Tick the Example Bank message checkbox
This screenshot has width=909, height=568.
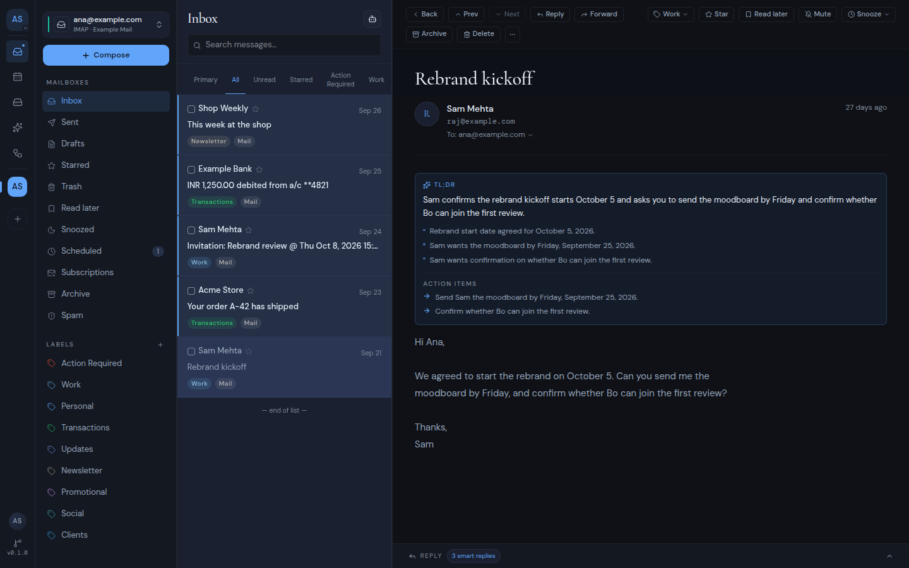click(x=191, y=170)
